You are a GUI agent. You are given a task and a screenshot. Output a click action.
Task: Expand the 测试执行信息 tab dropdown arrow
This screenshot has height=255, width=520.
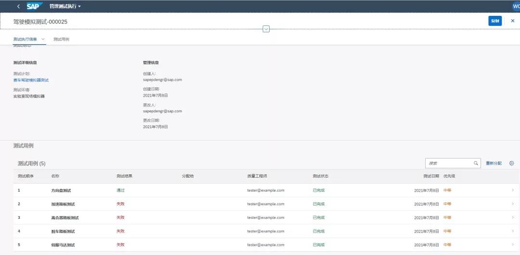pyautogui.click(x=43, y=39)
